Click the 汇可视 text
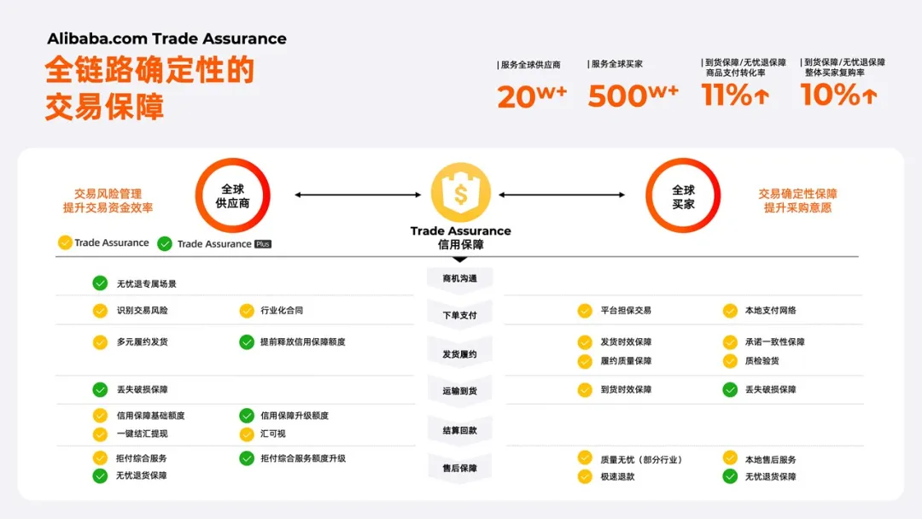The height and width of the screenshot is (519, 922). [273, 434]
